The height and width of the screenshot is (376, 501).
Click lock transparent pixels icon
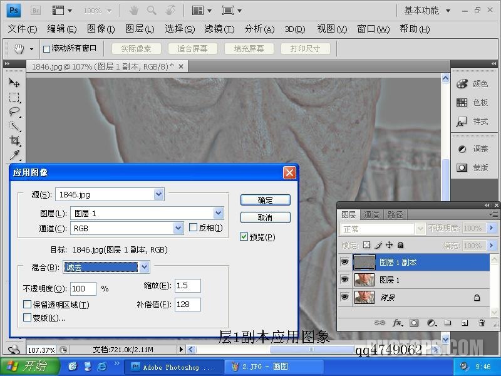pos(367,245)
